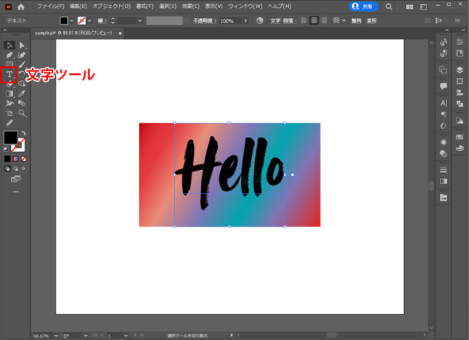Open the Gradient panel icon
The width and height of the screenshot is (469, 340).
443,181
